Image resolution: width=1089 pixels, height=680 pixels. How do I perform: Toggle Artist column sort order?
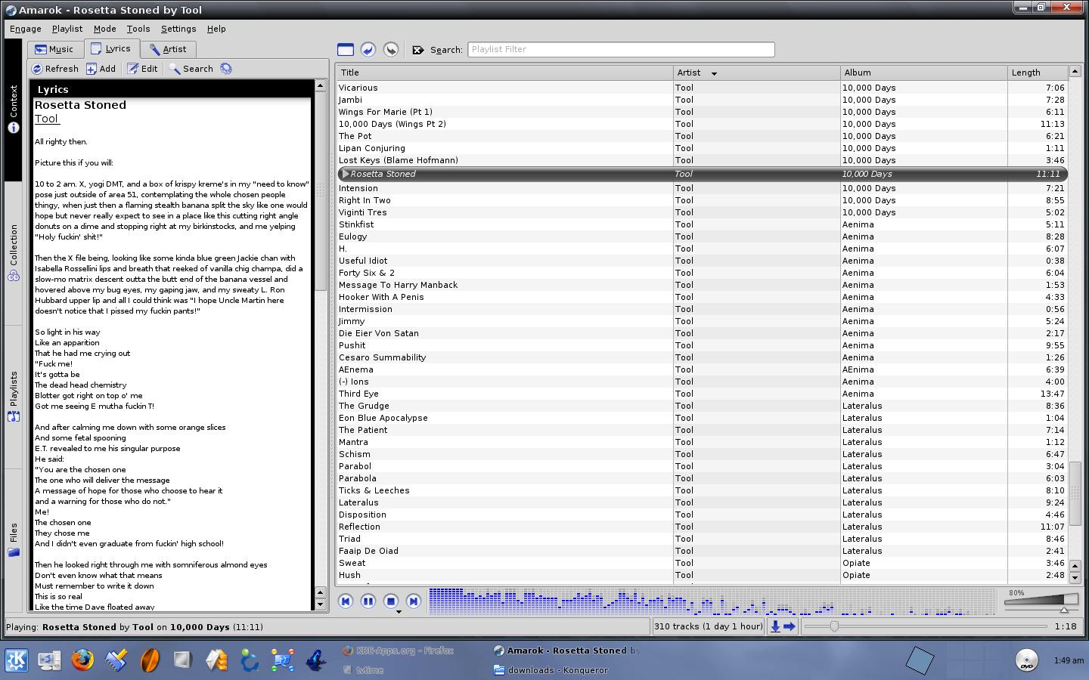pos(756,73)
